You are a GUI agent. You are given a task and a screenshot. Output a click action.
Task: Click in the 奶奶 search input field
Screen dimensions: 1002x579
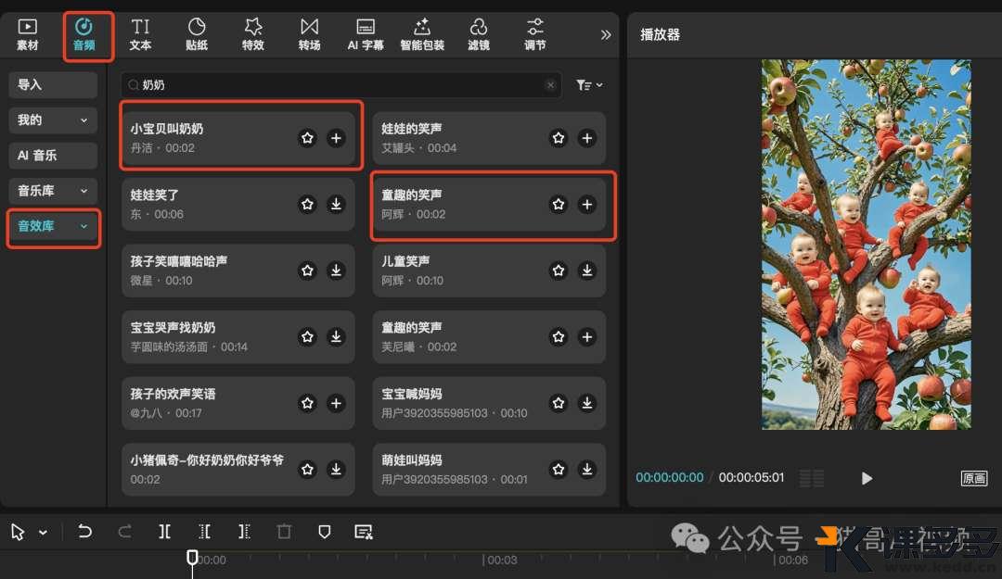point(334,85)
